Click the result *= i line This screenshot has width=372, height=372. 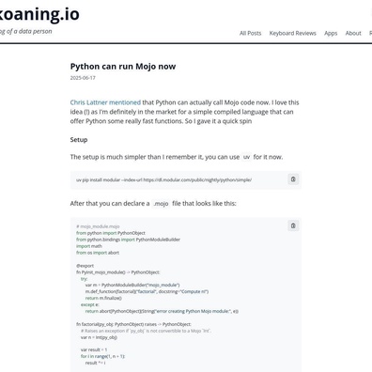[x=95, y=363]
